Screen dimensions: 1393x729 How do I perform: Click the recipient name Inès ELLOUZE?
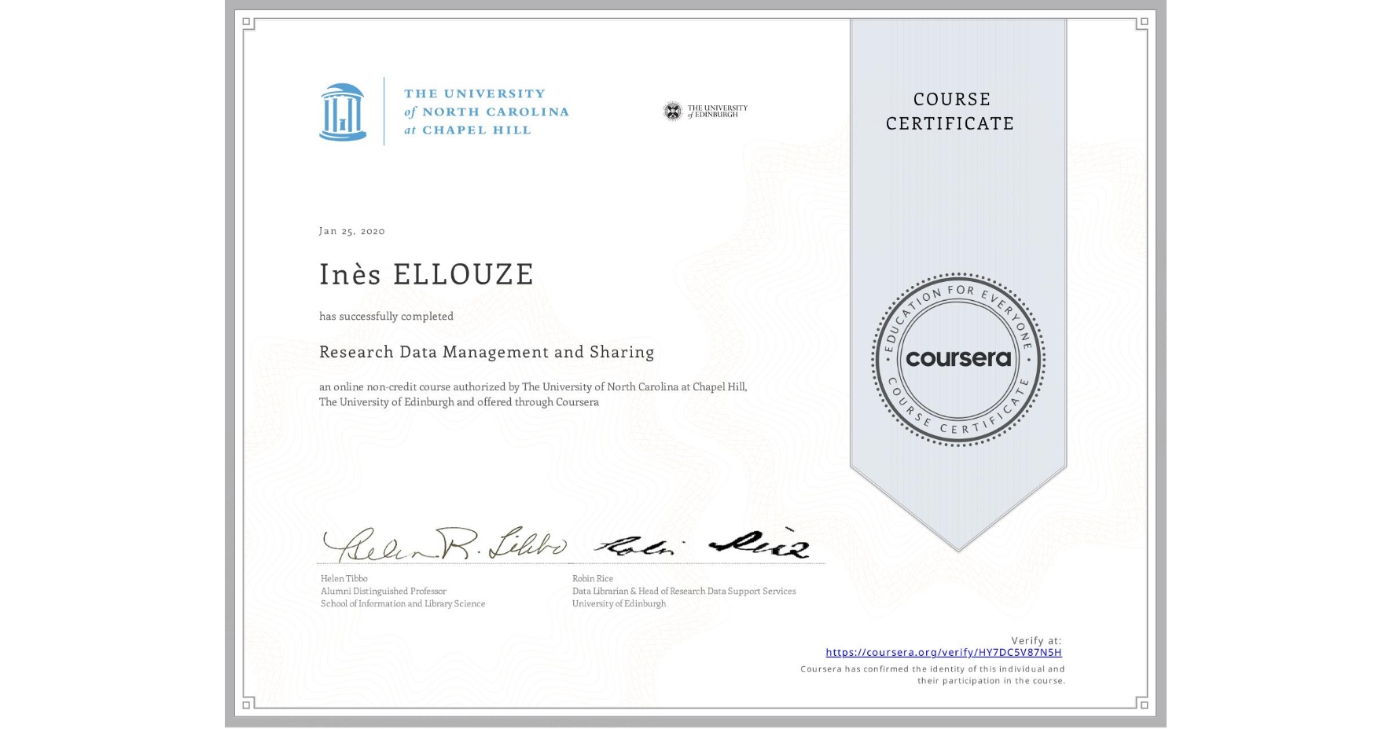tap(426, 275)
